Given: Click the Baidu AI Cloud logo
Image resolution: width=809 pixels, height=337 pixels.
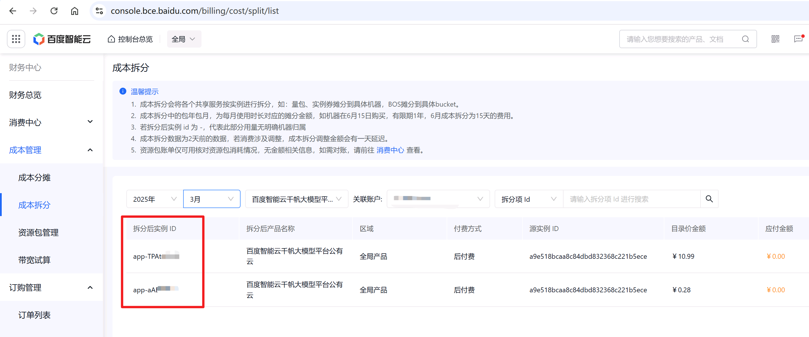Looking at the screenshot, I should pos(62,39).
